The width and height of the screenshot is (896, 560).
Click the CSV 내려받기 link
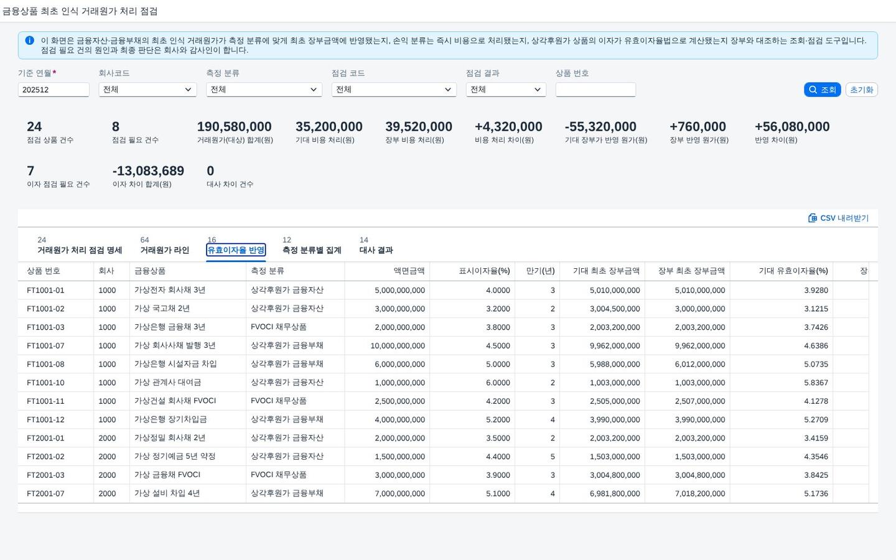coord(839,218)
